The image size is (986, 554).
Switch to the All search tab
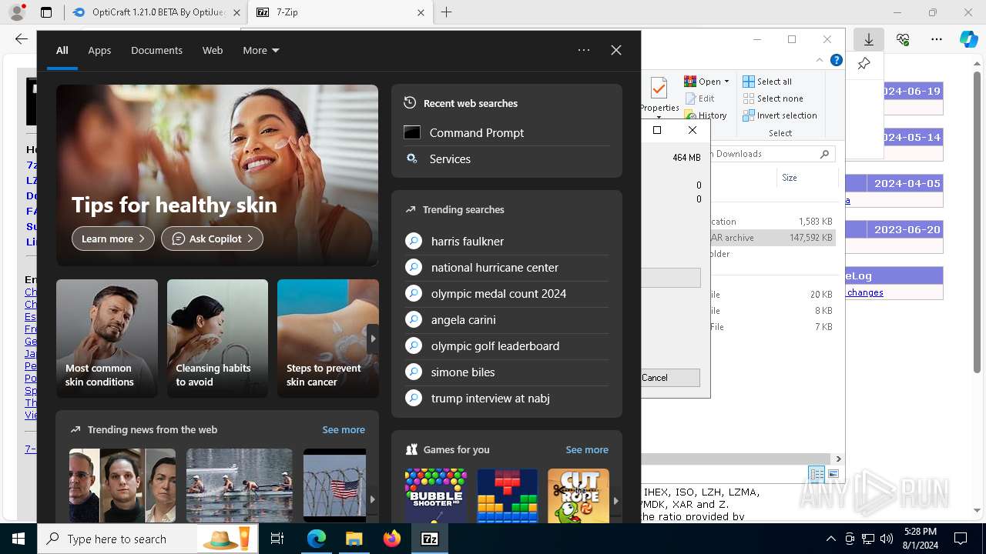coord(62,50)
